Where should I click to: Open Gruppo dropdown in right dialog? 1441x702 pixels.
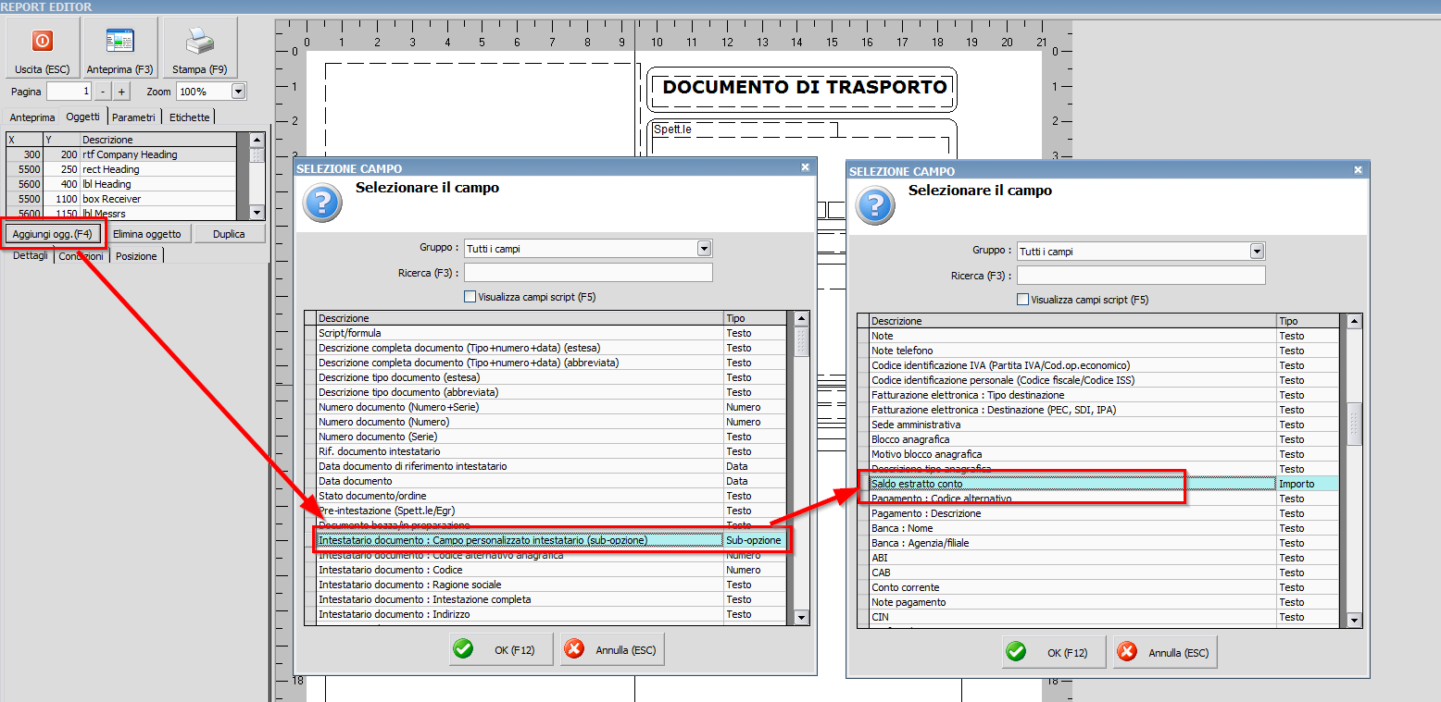(x=1257, y=251)
